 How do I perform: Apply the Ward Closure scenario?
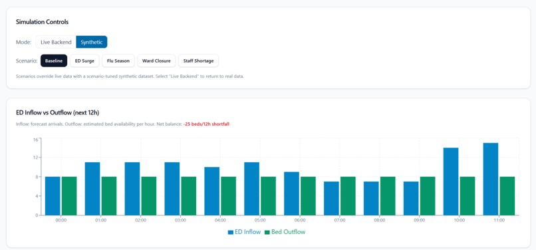pyautogui.click(x=156, y=61)
